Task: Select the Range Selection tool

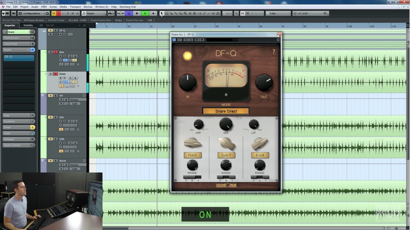Action: click(167, 13)
